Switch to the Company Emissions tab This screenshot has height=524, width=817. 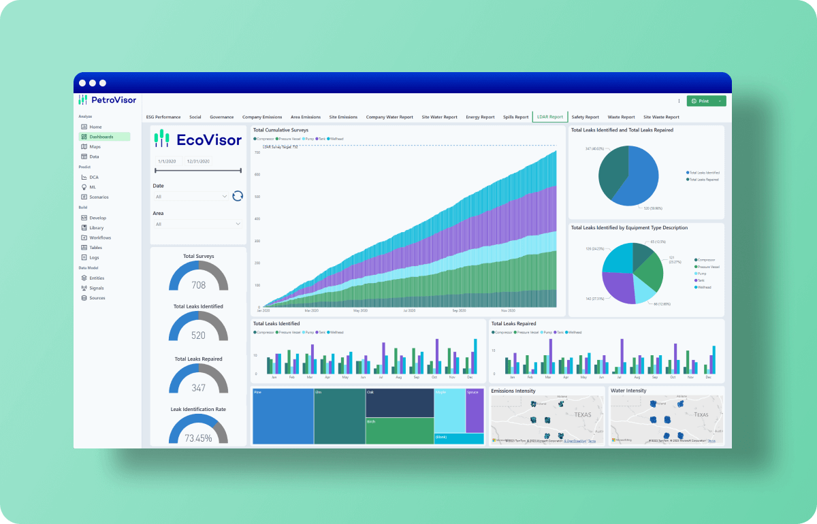pos(261,117)
